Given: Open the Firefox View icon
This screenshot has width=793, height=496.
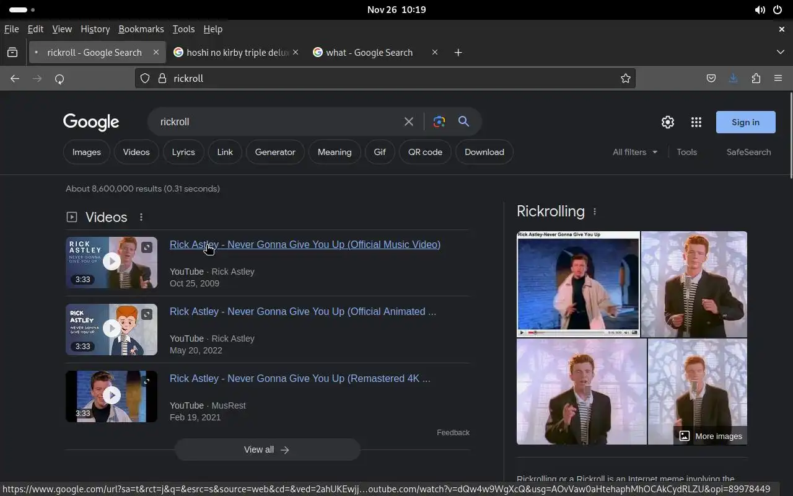Looking at the screenshot, I should tap(12, 53).
